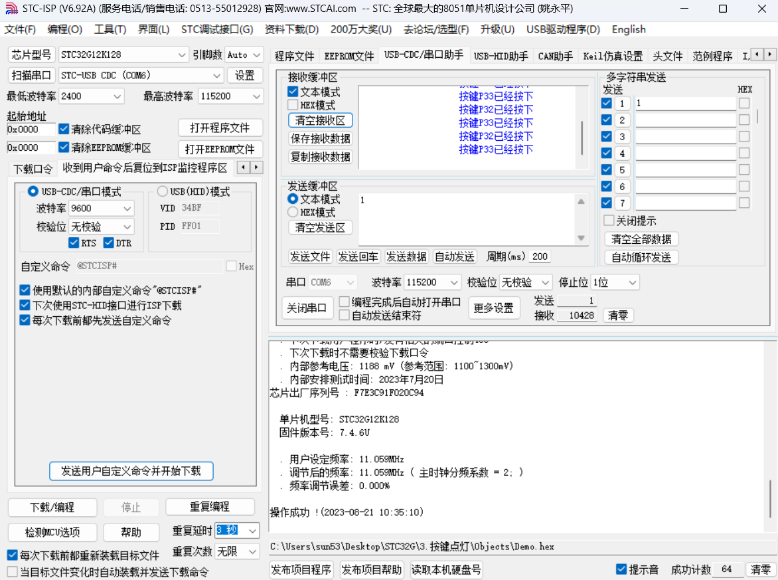The width and height of the screenshot is (778, 580).
Task: Click 关闭串口 button
Action: 307,308
